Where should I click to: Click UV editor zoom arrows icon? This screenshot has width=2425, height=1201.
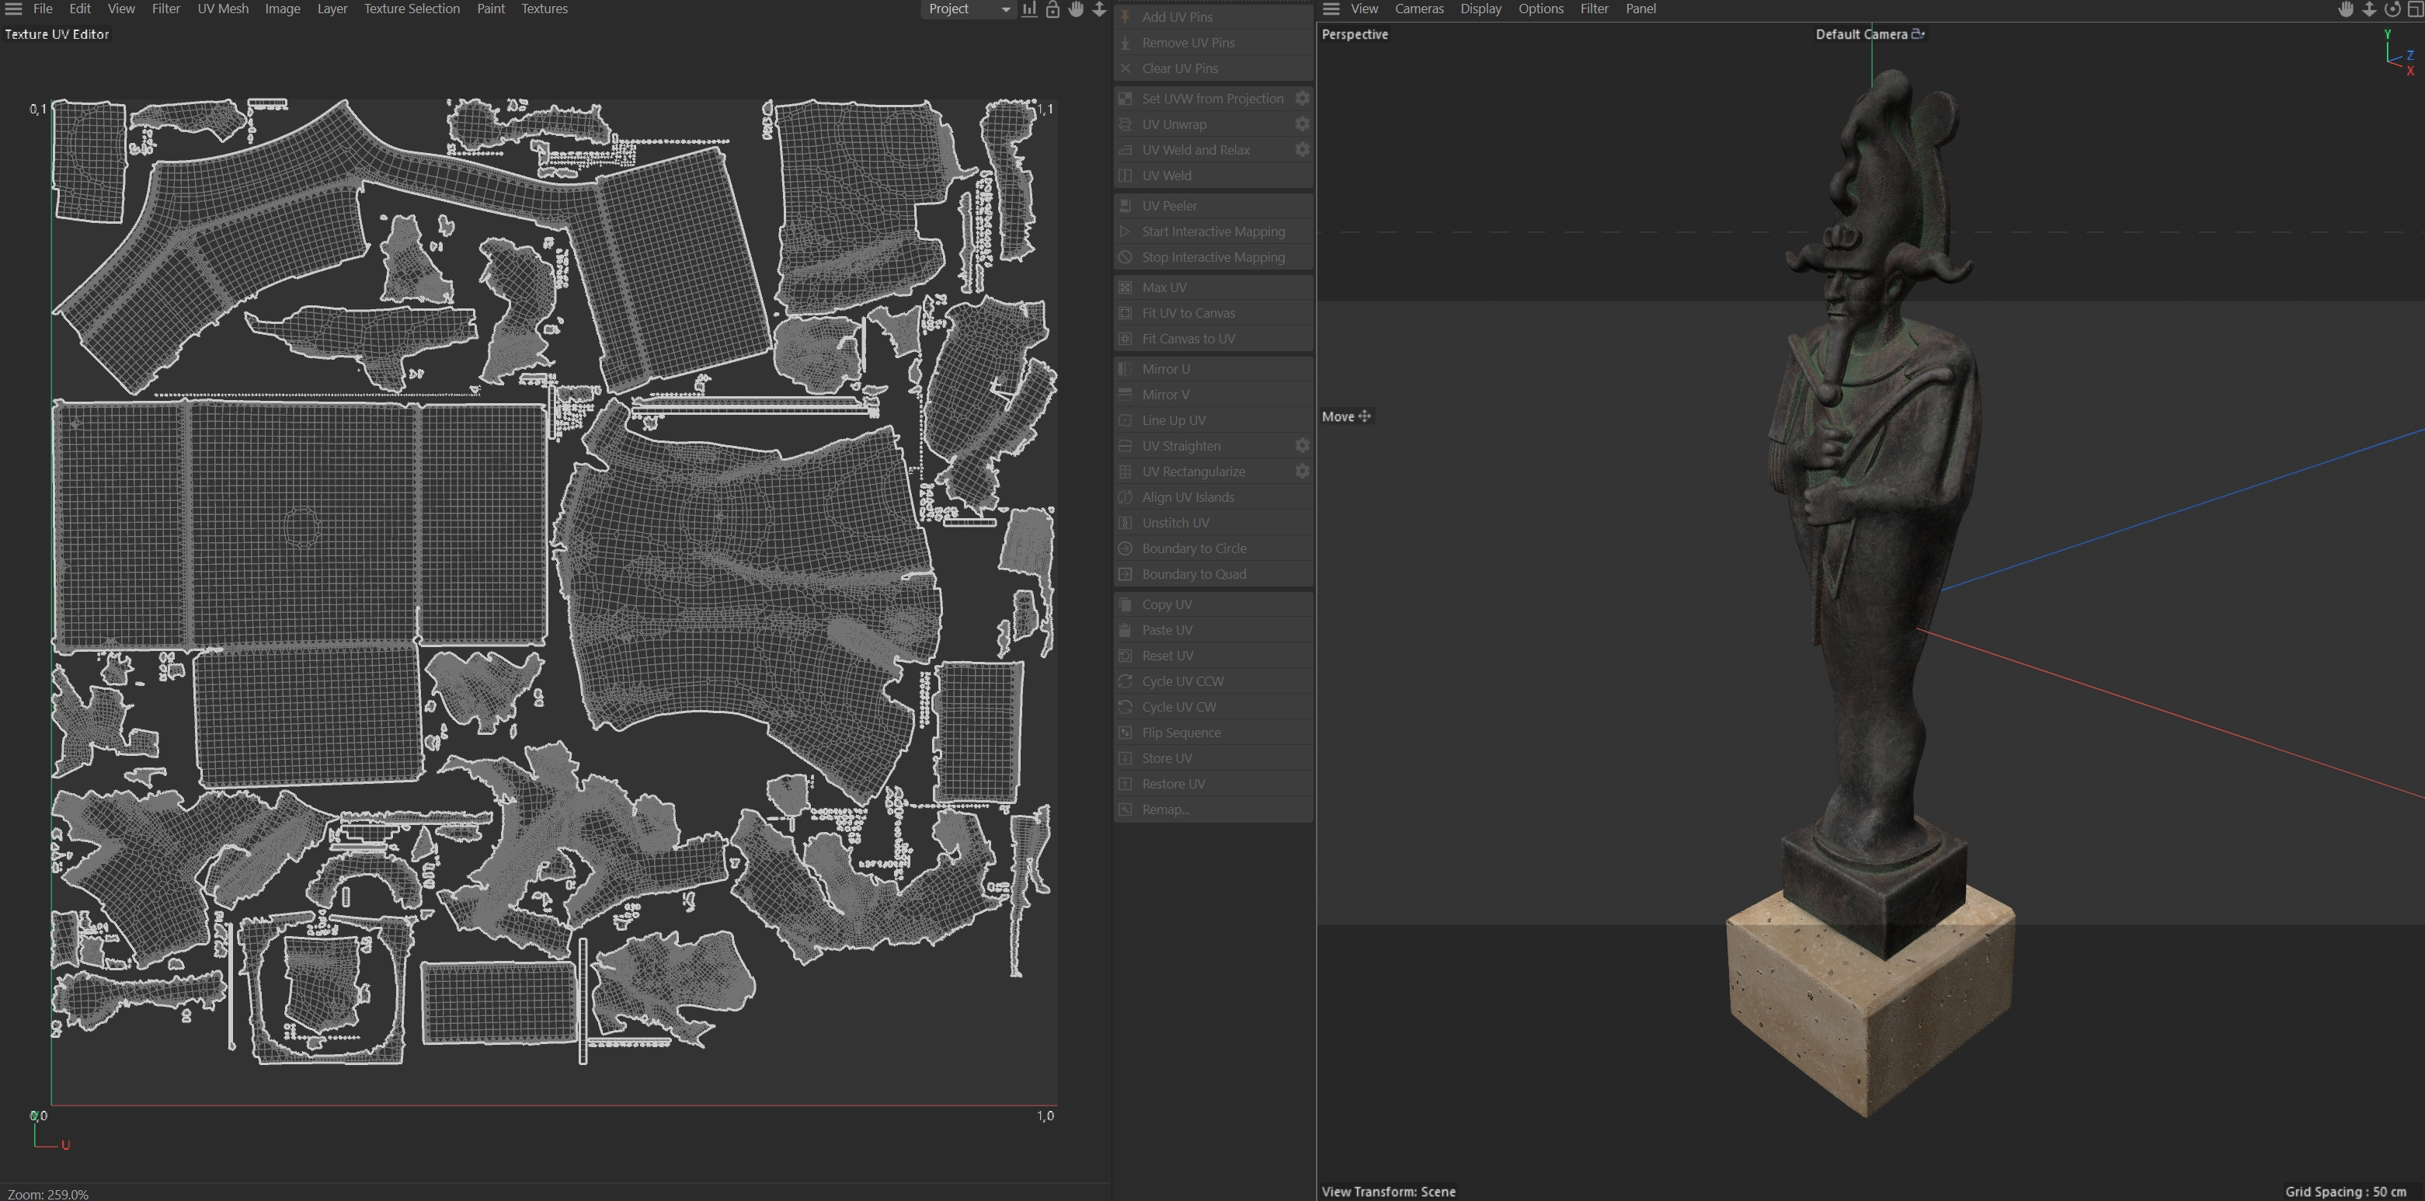click(x=1098, y=9)
